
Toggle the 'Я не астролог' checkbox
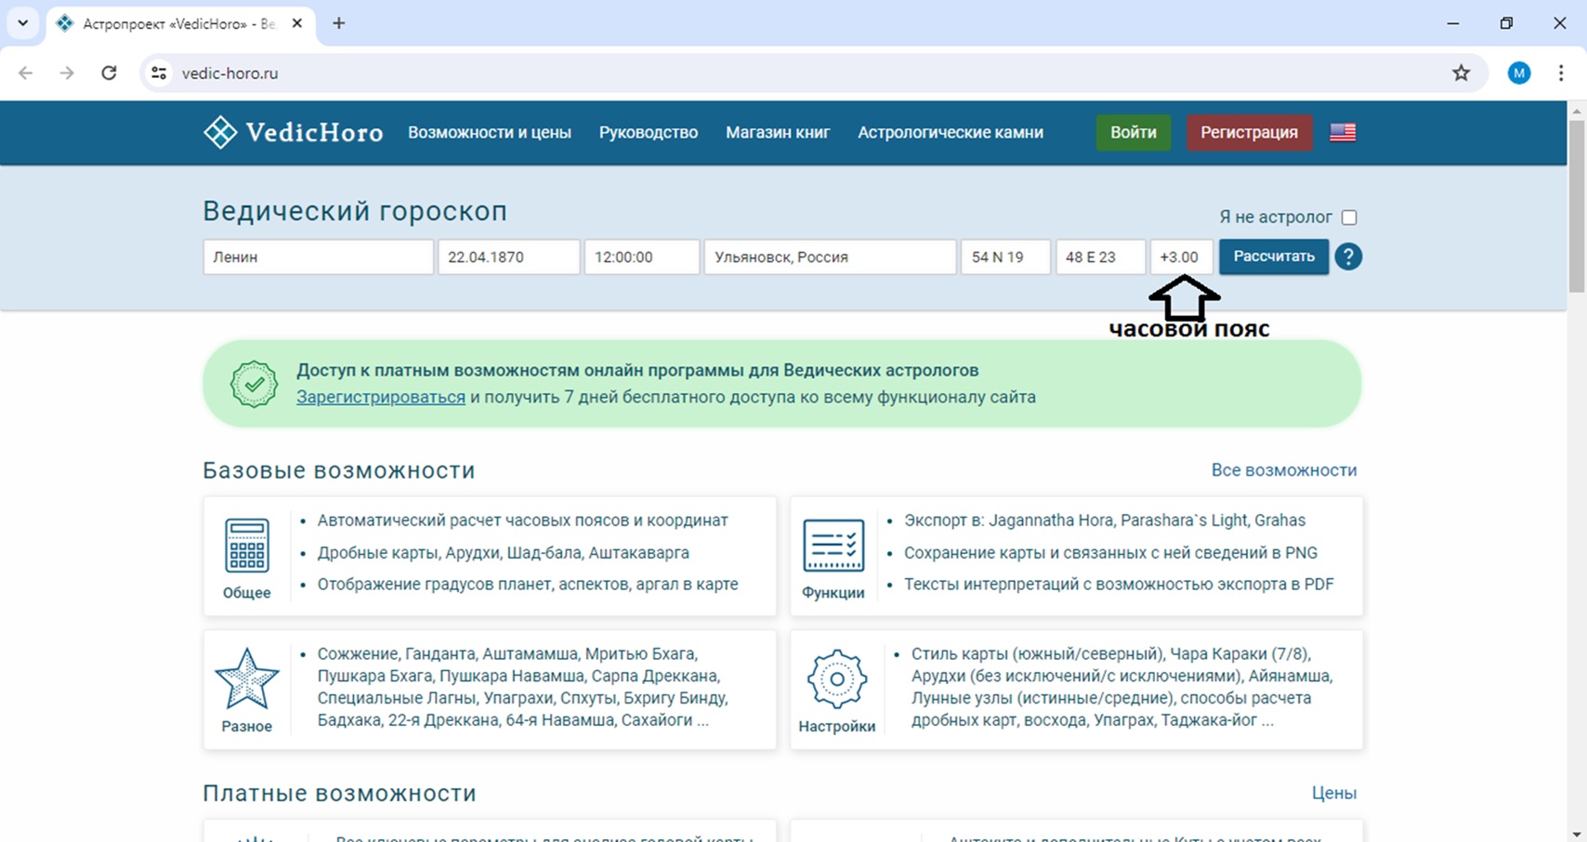pyautogui.click(x=1349, y=217)
